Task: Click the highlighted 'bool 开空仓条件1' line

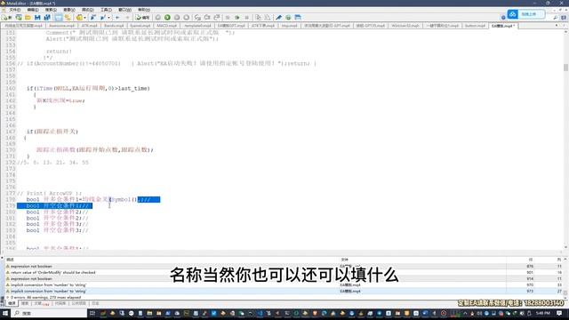Action: click(54, 205)
